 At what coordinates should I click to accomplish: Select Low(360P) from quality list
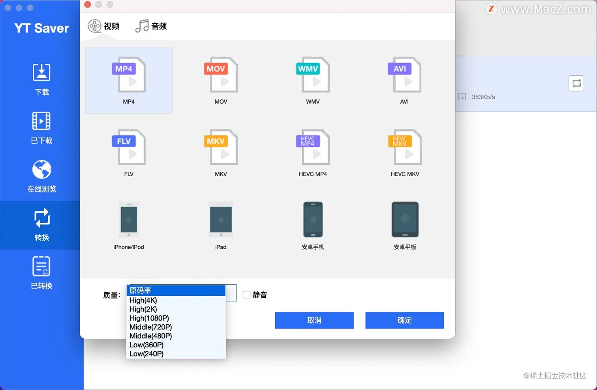176,345
